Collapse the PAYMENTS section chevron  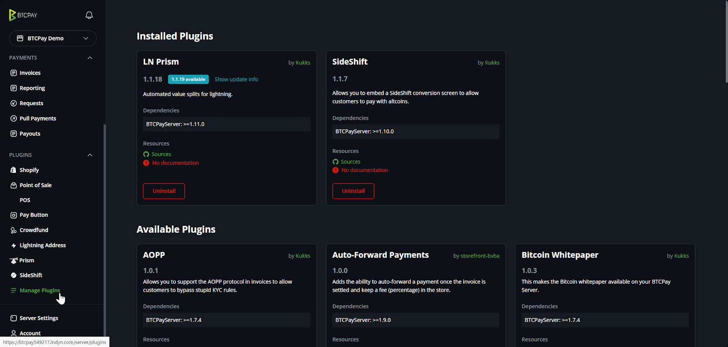(x=90, y=58)
